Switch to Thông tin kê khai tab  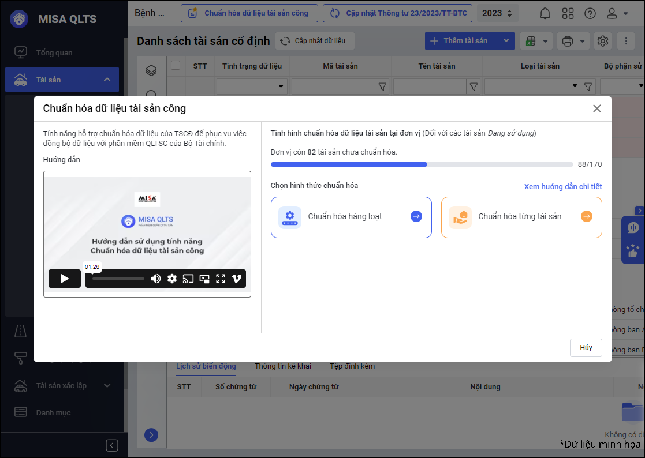point(283,366)
